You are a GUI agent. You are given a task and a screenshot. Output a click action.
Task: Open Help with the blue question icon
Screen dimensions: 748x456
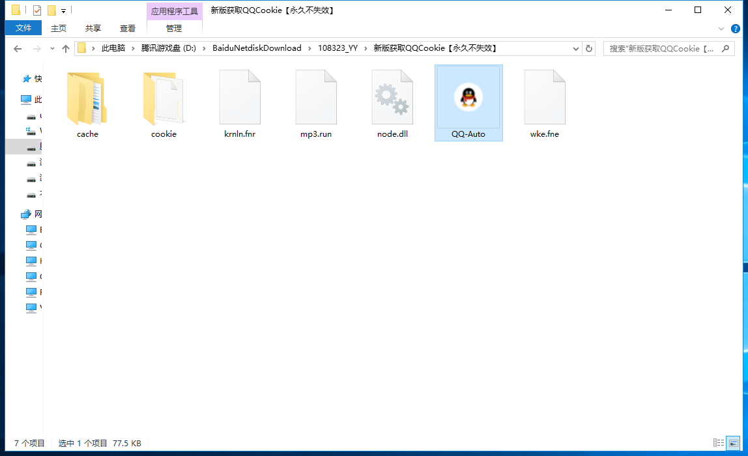736,29
